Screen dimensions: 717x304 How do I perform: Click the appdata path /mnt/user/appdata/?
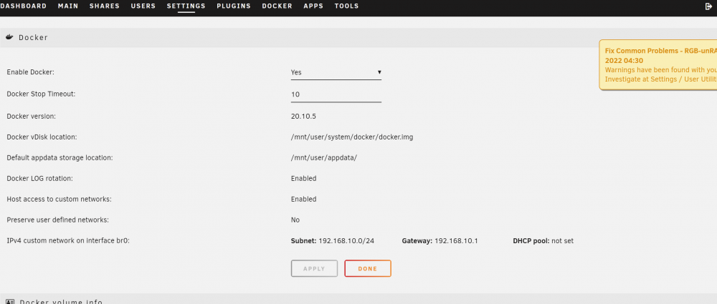point(324,157)
